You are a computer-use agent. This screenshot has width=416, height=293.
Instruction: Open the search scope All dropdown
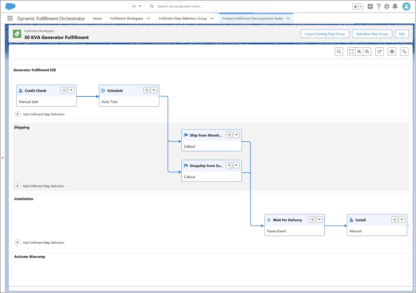[136, 6]
